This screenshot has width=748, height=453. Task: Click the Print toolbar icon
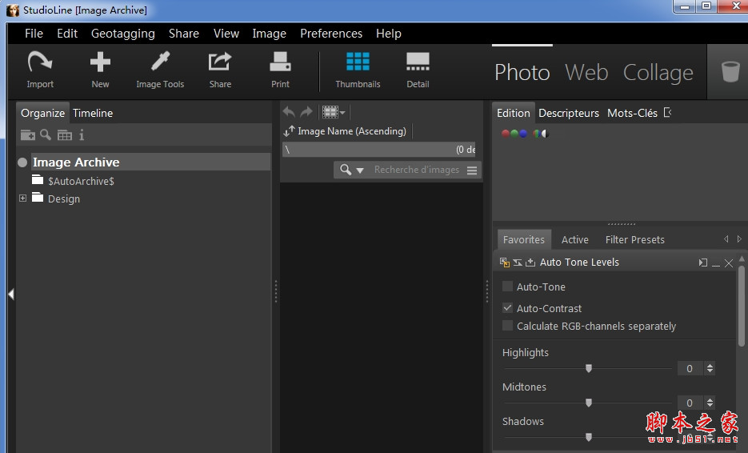point(280,62)
